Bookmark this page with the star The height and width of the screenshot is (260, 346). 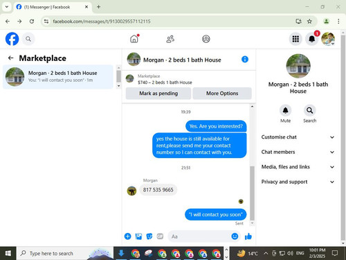point(309,21)
